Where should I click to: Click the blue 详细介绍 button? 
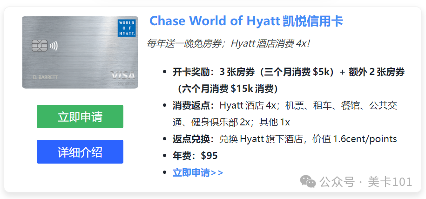pos(80,152)
